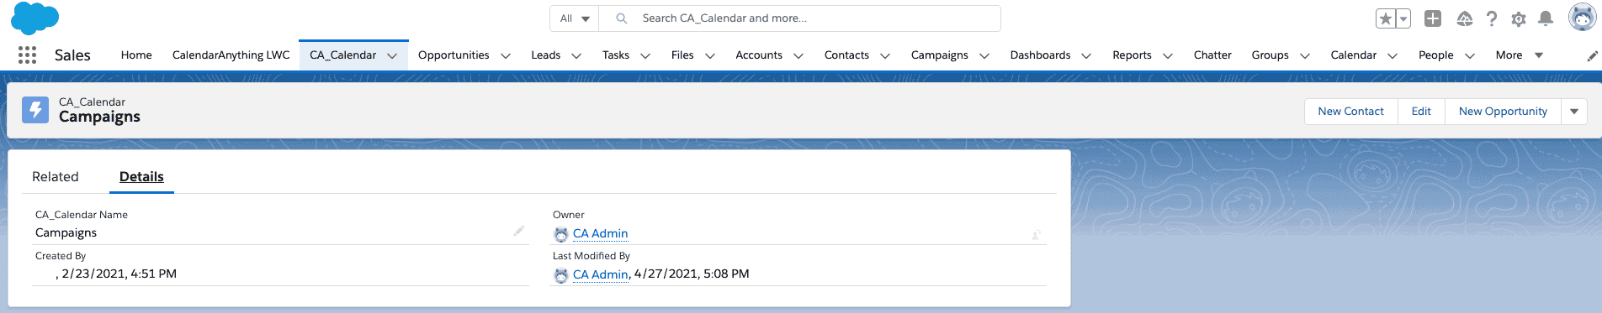Click the New Opportunity button
The height and width of the screenshot is (313, 1602).
point(1503,112)
